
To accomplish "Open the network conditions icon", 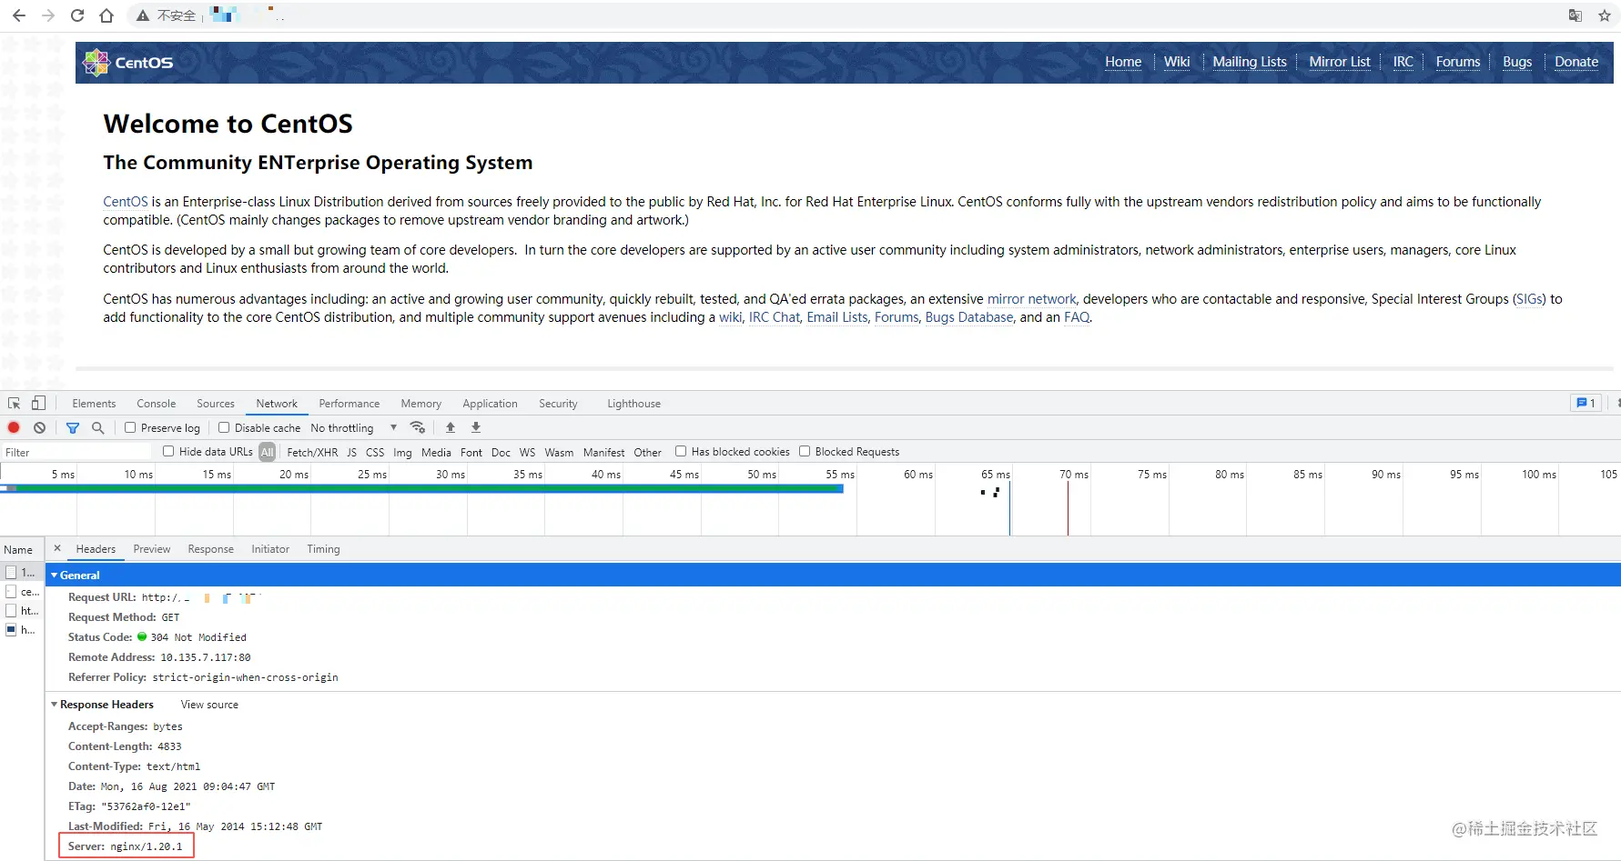I will click(418, 427).
